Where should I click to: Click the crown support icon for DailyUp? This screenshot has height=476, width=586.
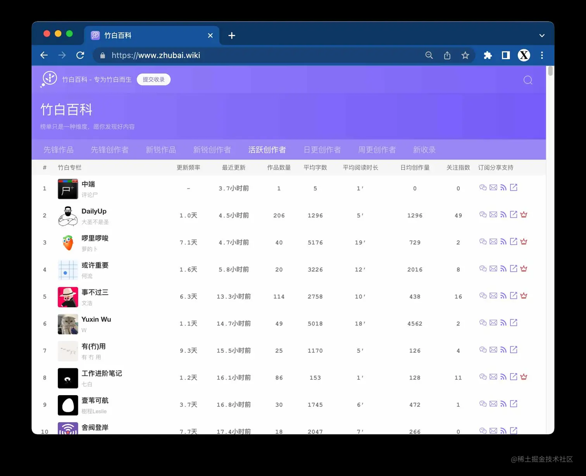(524, 215)
